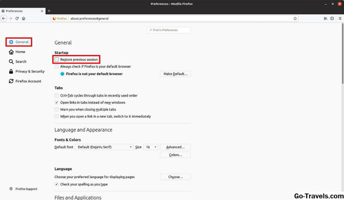Click the 'Fonts & Colors' heading
Image resolution: width=344 pixels, height=200 pixels.
tap(68, 140)
